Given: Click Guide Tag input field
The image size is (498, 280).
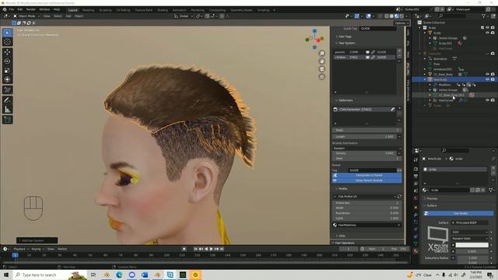Looking at the screenshot, I should [378, 29].
